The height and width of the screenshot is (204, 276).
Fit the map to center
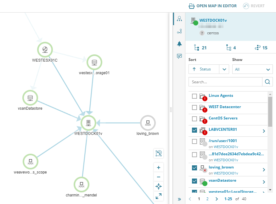coord(159,186)
